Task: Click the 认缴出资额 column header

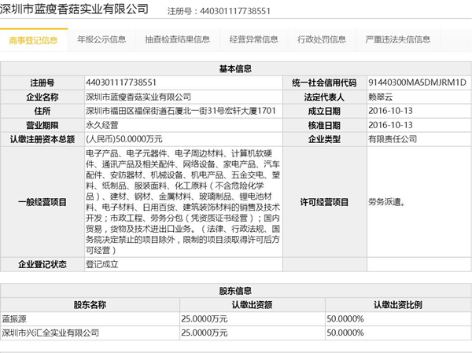Action: 253,305
